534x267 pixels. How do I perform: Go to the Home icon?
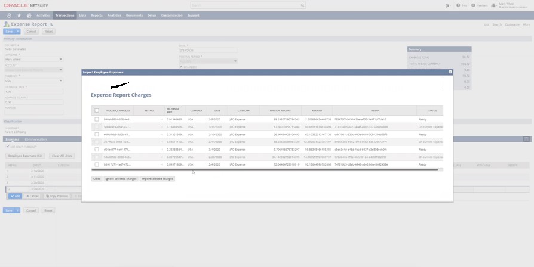point(29,15)
